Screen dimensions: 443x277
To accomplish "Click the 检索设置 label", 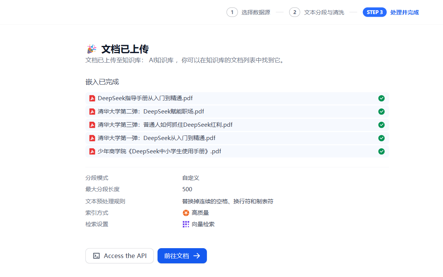I will 97,224.
